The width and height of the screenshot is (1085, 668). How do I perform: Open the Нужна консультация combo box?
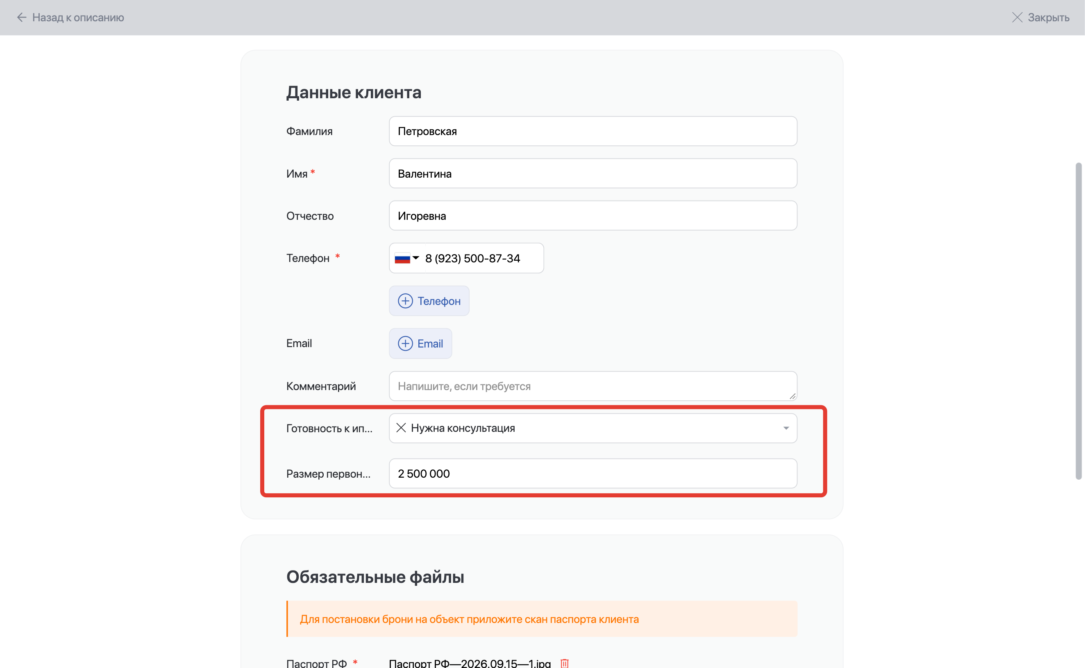point(593,428)
